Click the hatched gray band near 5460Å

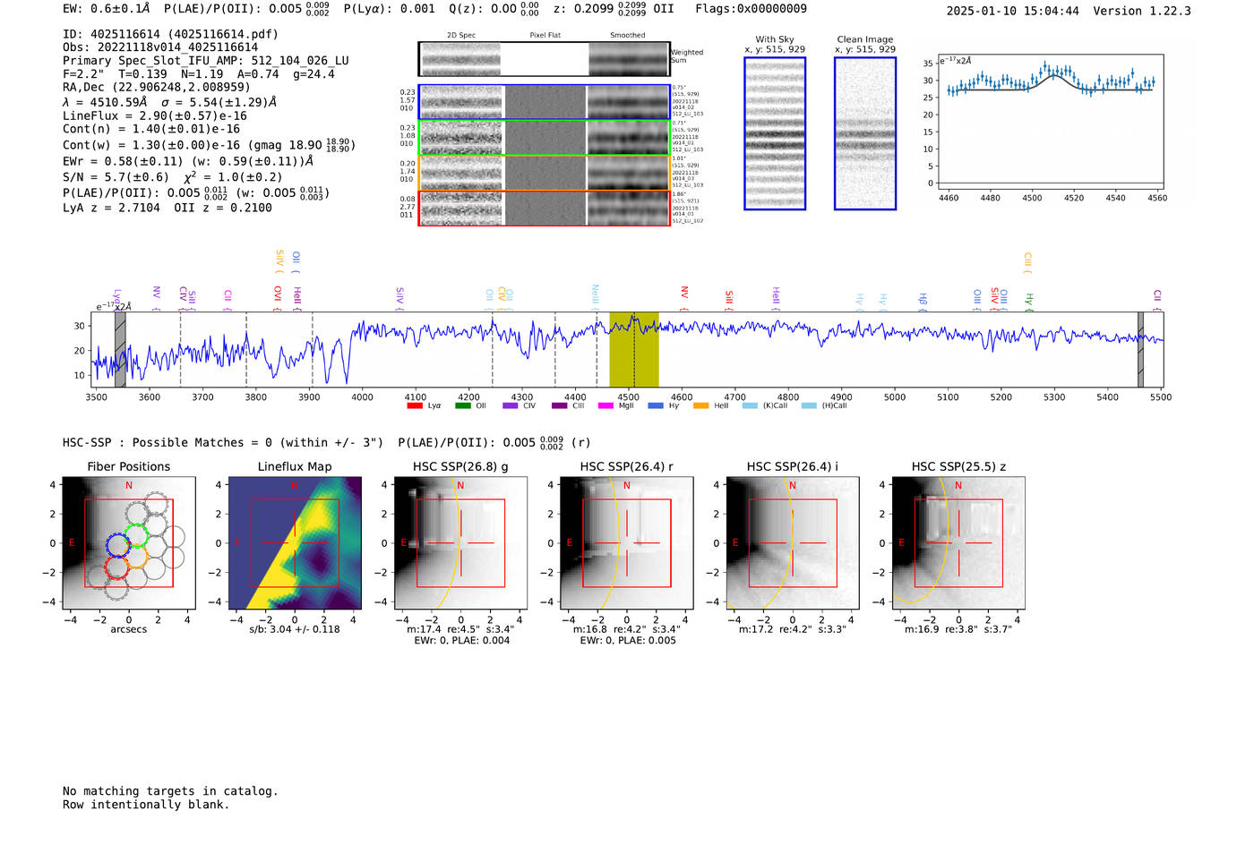tap(1140, 350)
